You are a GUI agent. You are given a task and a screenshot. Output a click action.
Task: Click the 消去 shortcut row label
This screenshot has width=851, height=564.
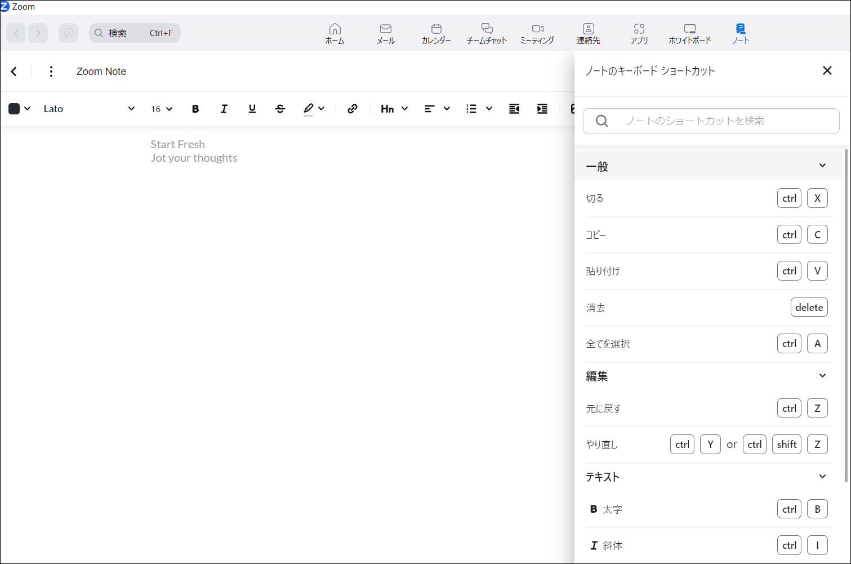(595, 308)
